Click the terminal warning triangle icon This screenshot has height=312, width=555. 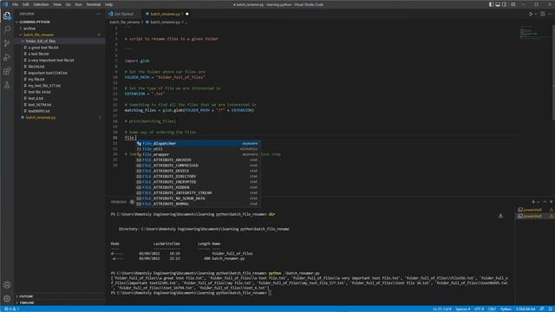point(500,216)
